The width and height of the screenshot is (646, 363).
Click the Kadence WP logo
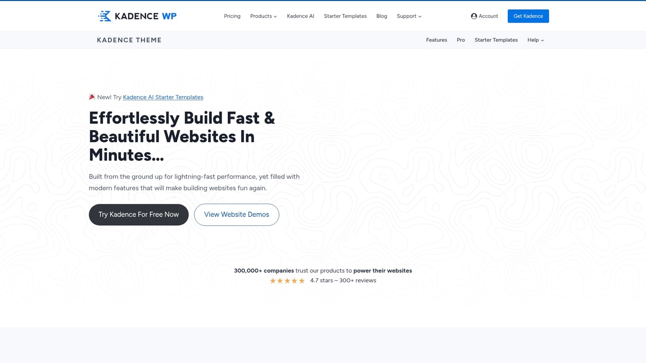tap(137, 16)
